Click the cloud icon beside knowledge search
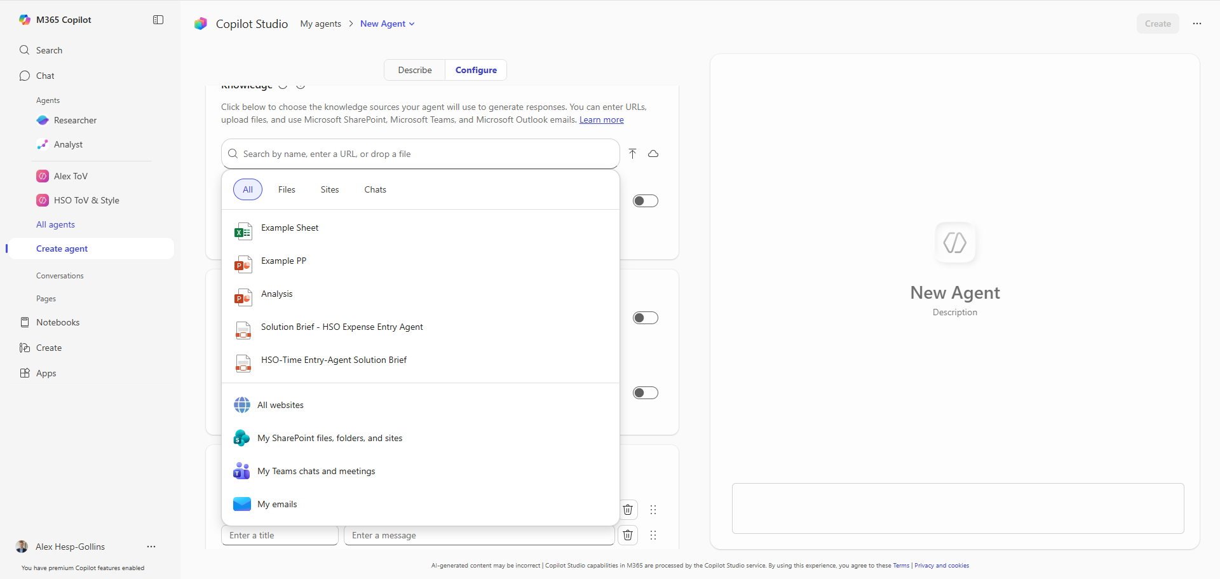 click(653, 154)
